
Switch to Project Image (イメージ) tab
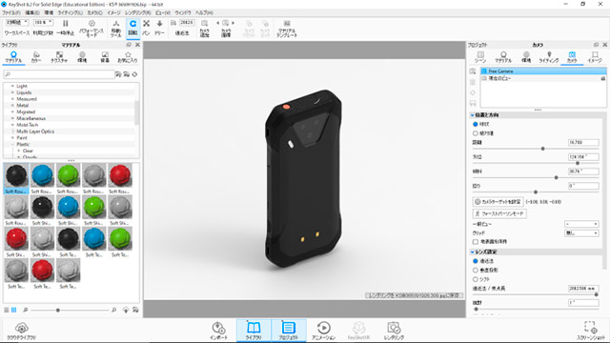(x=595, y=57)
